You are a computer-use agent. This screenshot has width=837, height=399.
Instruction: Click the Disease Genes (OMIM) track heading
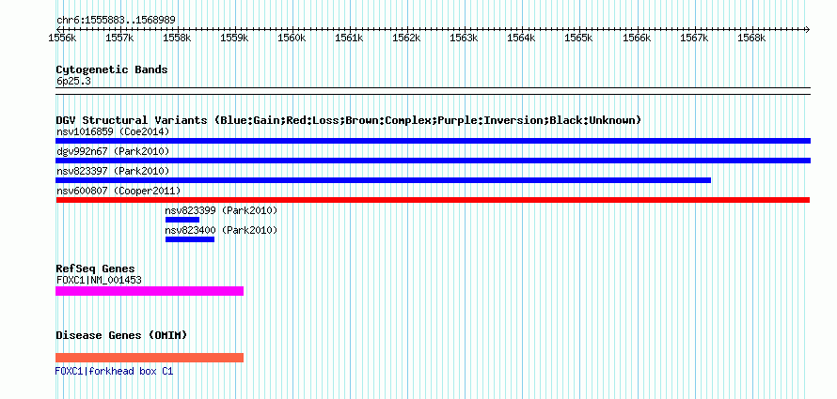[121, 335]
